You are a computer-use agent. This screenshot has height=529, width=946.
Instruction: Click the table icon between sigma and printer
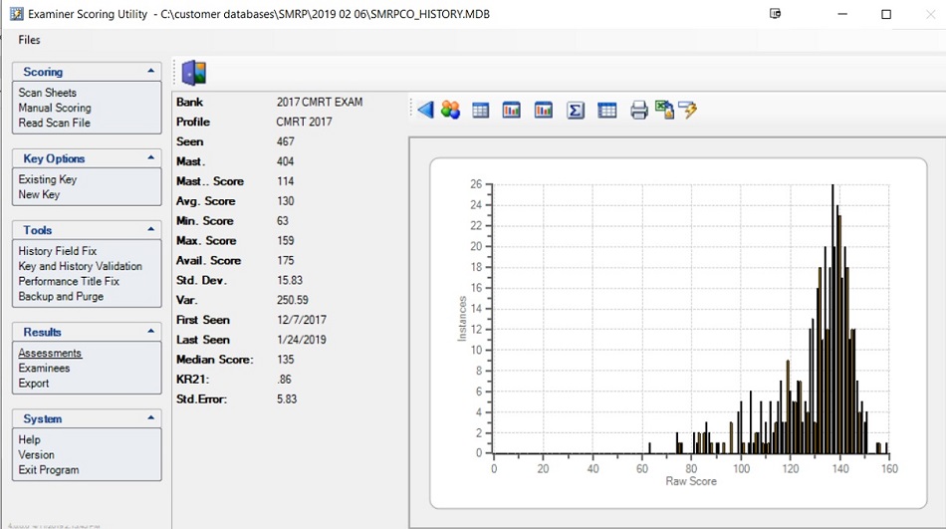click(607, 111)
